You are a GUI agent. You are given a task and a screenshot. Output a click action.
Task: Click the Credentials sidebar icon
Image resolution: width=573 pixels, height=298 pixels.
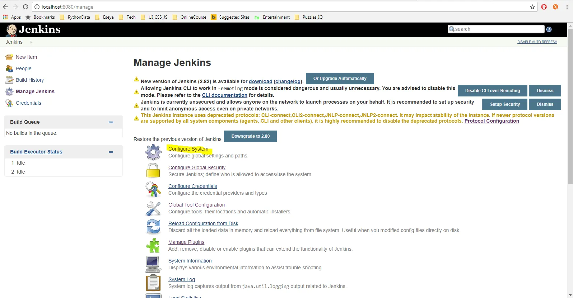9,103
